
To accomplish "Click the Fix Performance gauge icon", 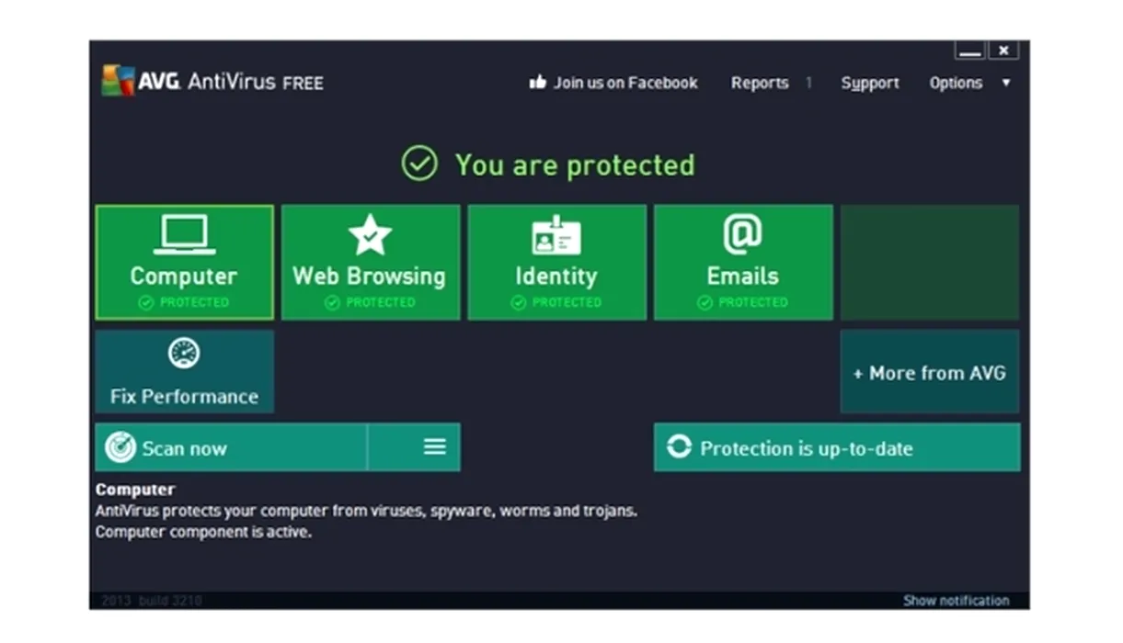I will point(184,354).
